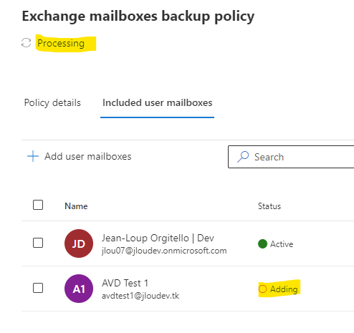Sort by the Name column header
This screenshot has height=333, width=354.
point(76,206)
